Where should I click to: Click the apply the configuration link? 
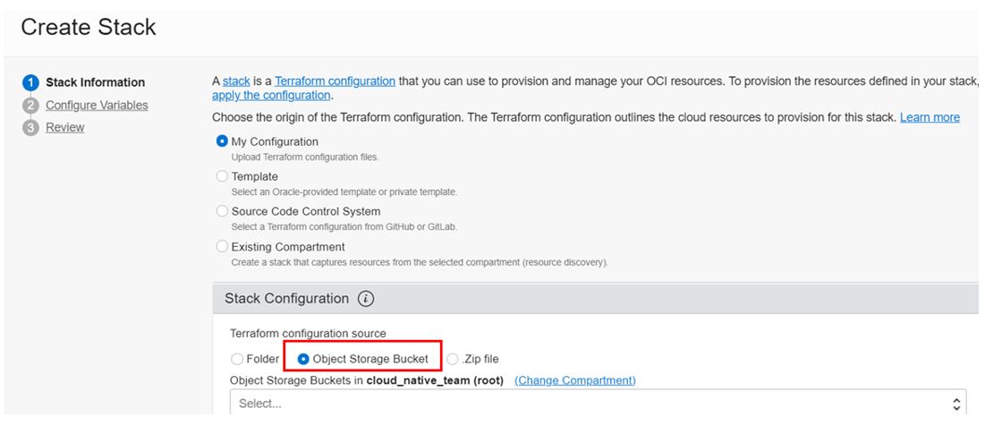click(x=271, y=96)
